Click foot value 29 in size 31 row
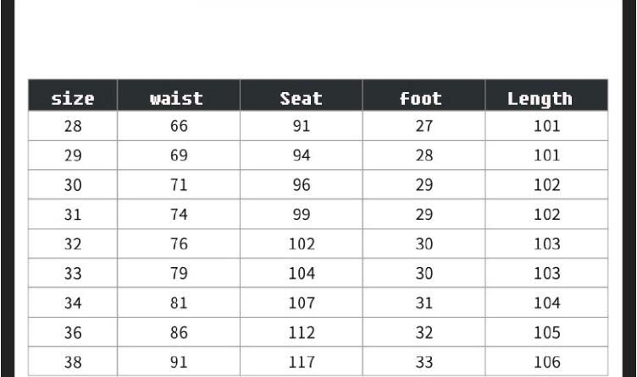The height and width of the screenshot is (377, 637). (x=424, y=215)
